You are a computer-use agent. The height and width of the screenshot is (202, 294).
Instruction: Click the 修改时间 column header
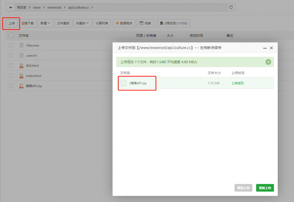(x=196, y=35)
